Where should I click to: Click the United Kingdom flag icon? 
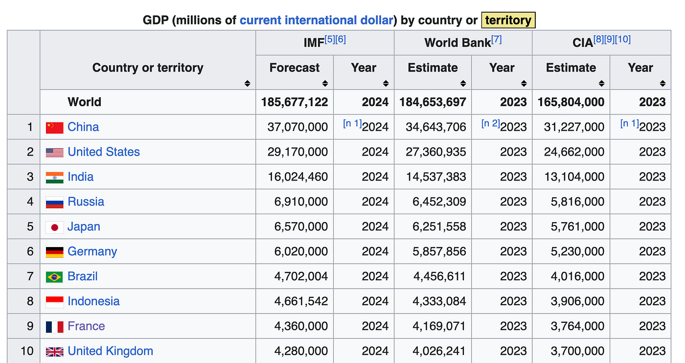[x=54, y=351]
